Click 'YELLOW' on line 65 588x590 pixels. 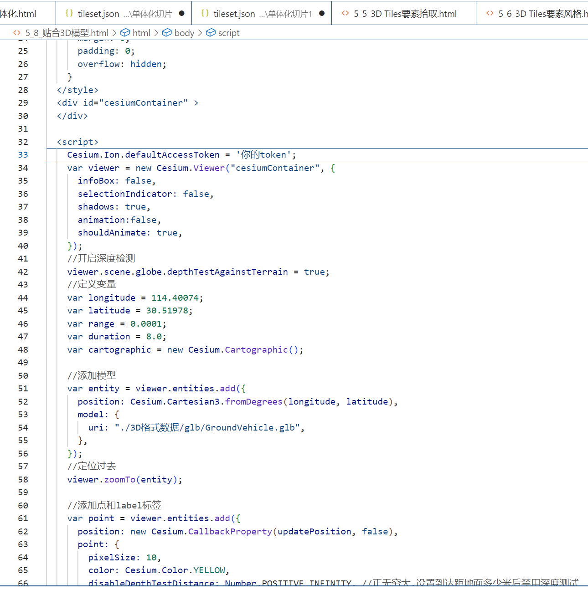[209, 570]
